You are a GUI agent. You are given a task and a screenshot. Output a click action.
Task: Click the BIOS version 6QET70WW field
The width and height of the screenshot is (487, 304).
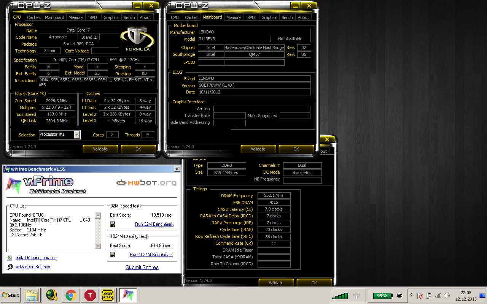[x=254, y=85]
